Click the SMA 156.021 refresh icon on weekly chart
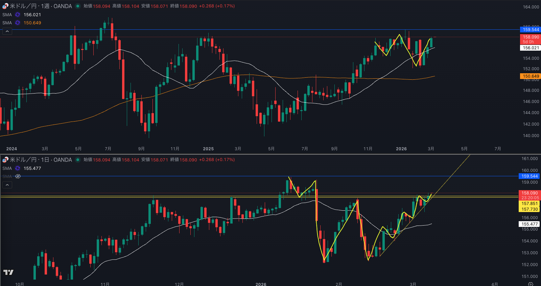The height and width of the screenshot is (286, 541). click(18, 15)
